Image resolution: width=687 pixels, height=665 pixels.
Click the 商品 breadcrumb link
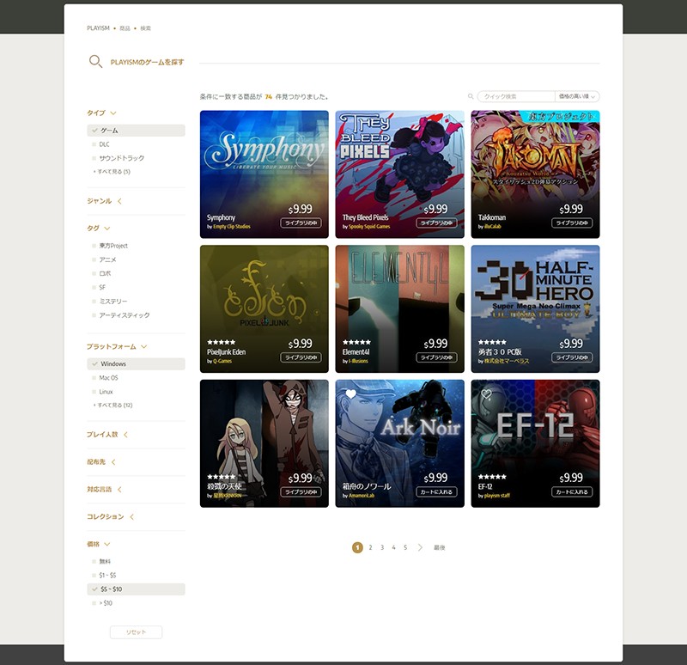125,28
